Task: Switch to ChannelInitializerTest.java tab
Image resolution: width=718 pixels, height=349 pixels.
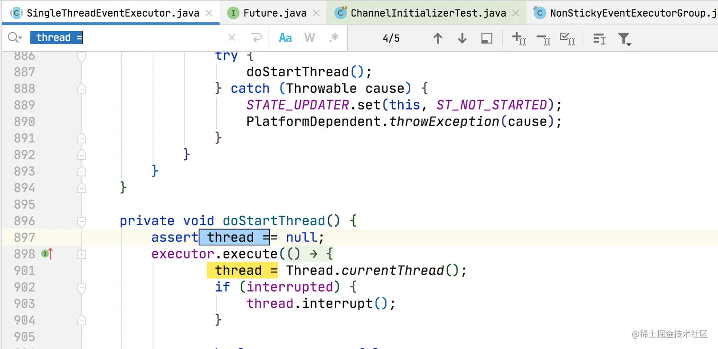Action: pos(428,13)
